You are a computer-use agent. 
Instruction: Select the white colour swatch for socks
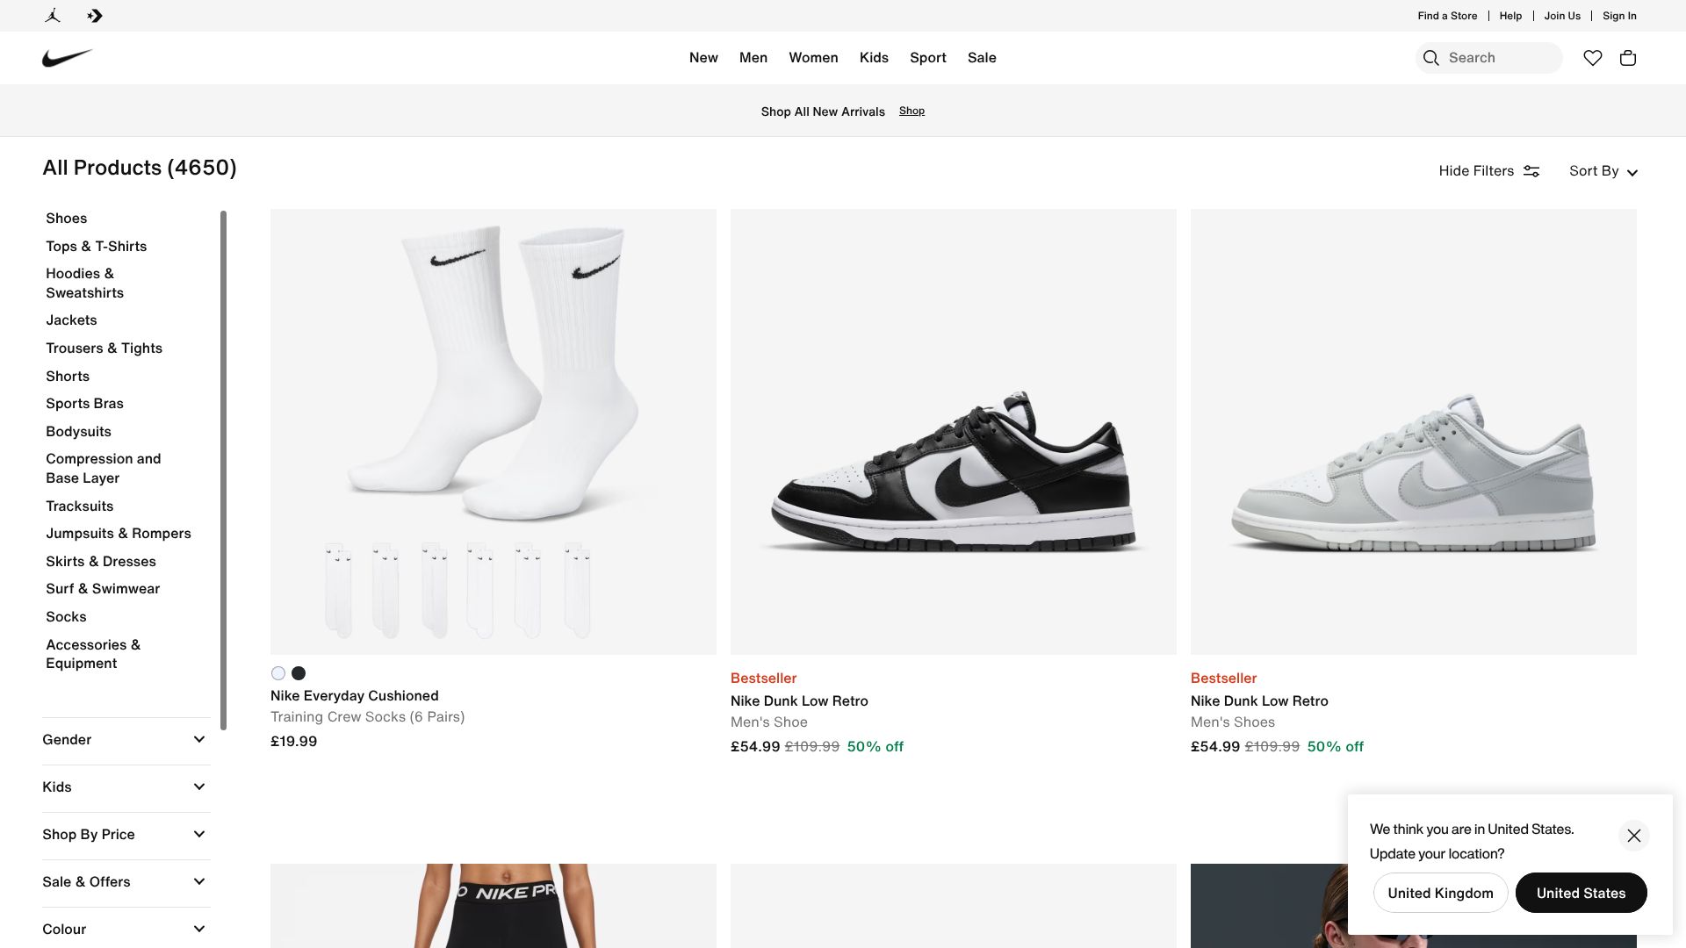pyautogui.click(x=278, y=673)
